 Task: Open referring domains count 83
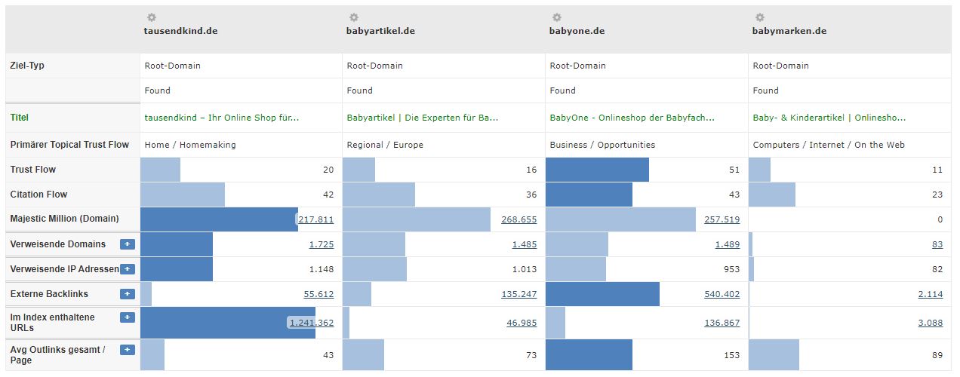[937, 244]
